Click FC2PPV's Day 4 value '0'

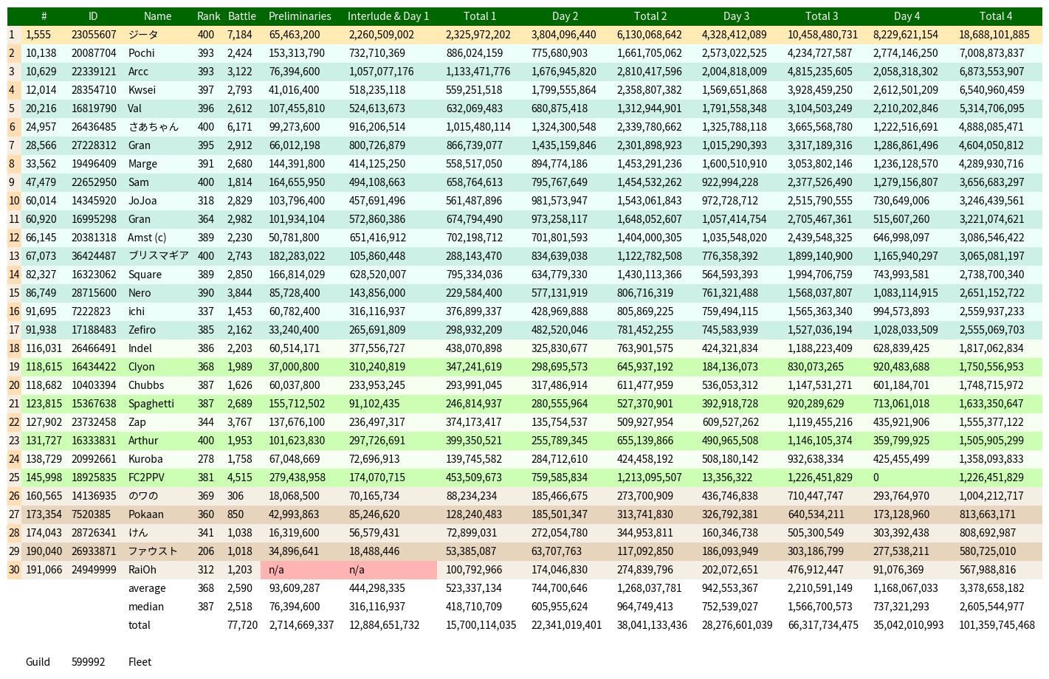point(876,478)
